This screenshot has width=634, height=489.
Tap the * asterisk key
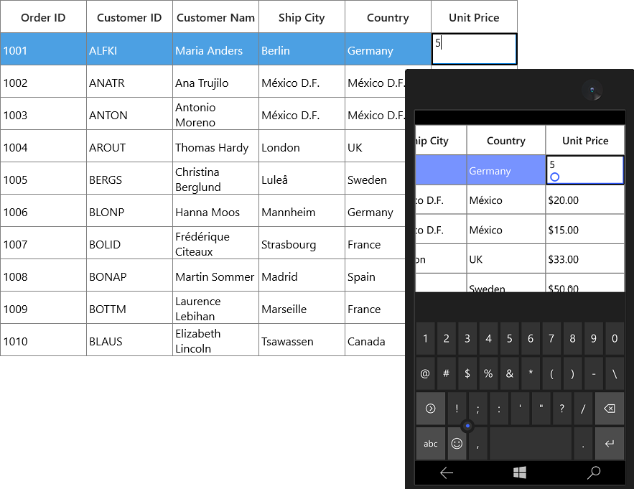(x=531, y=373)
